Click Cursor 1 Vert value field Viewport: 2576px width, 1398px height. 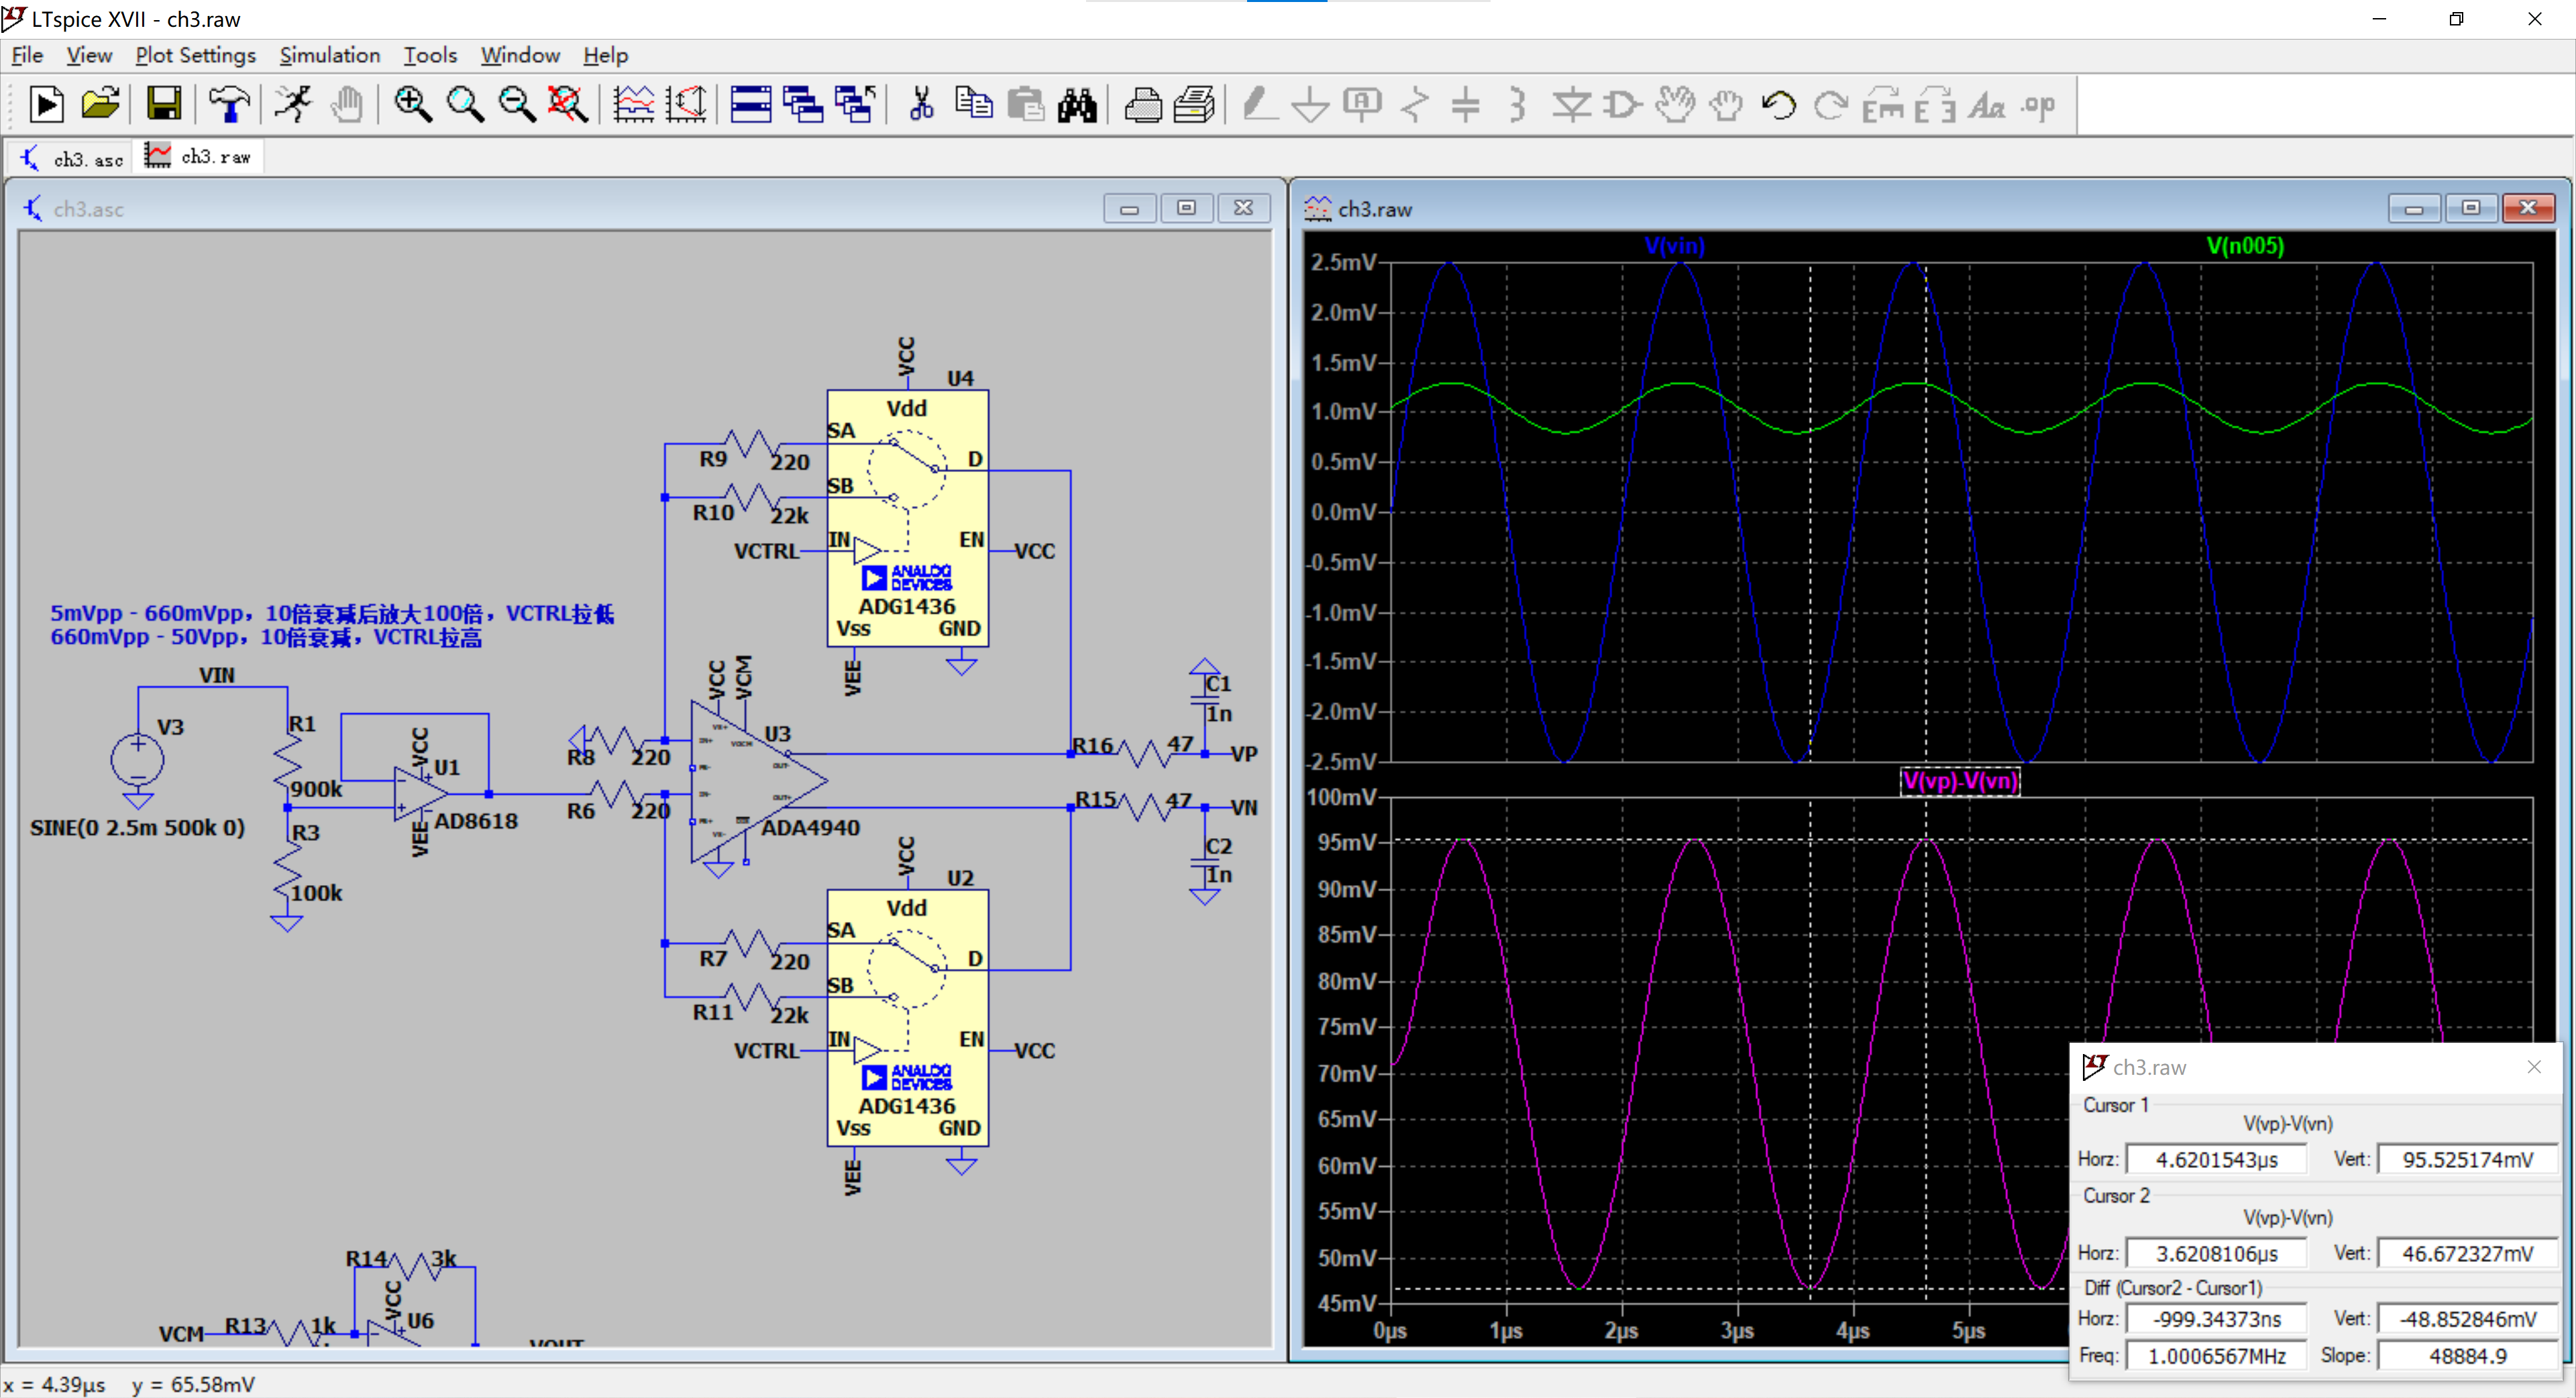(2467, 1159)
